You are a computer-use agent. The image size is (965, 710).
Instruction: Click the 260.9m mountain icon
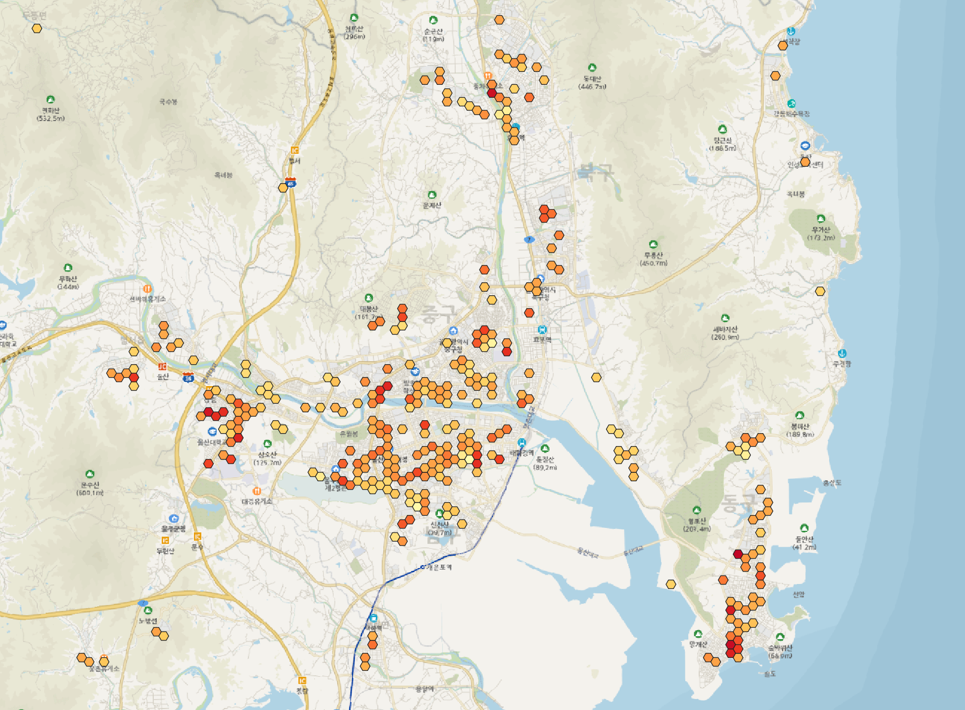725,318
